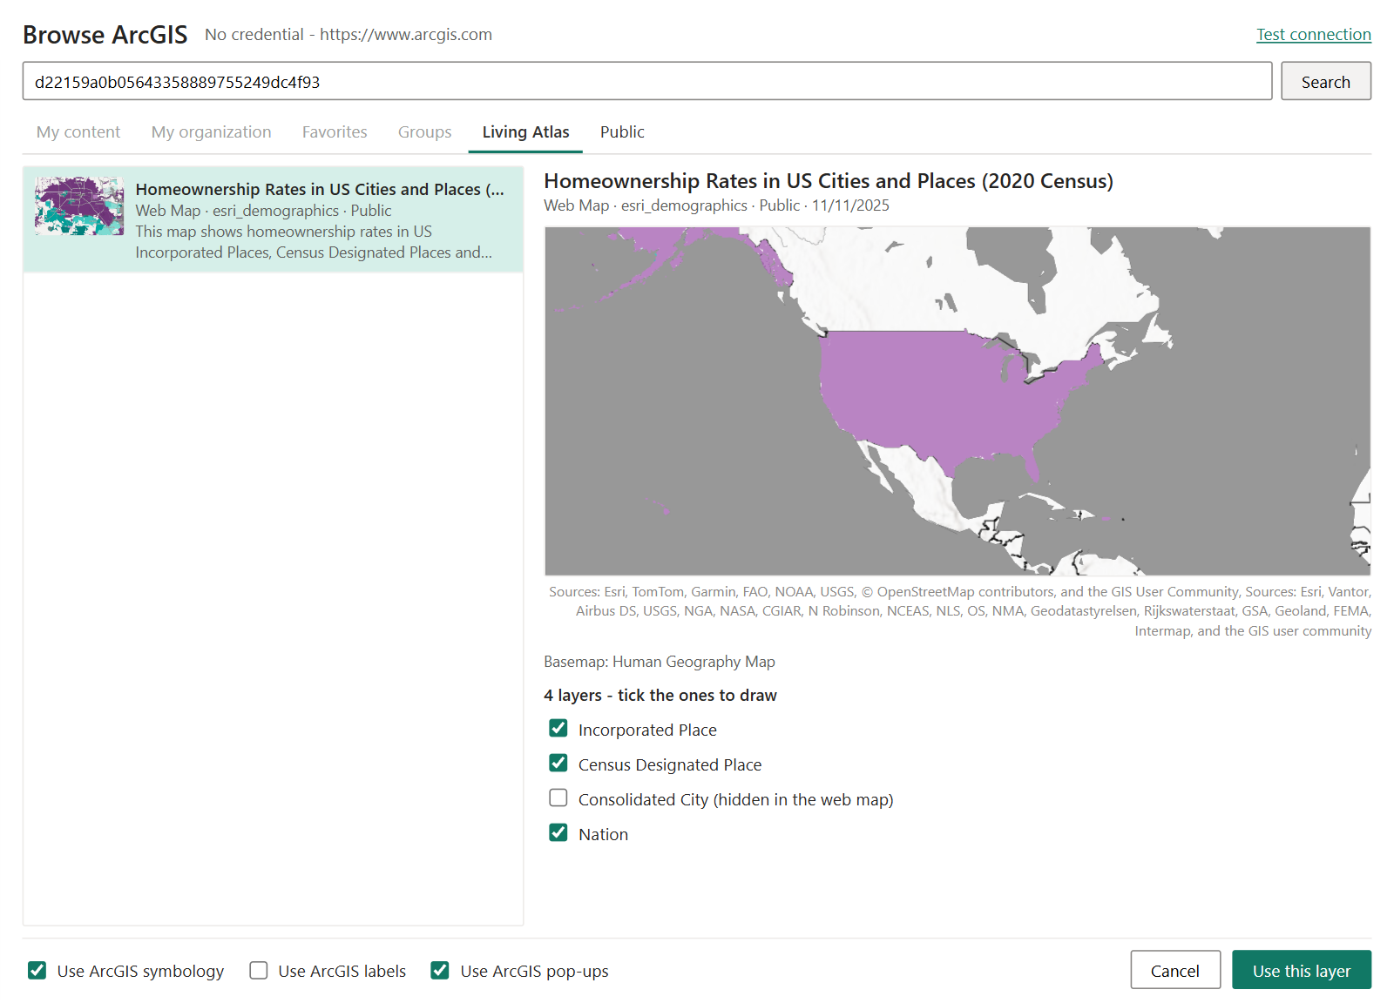
Task: Click the Search button
Action: (1326, 81)
